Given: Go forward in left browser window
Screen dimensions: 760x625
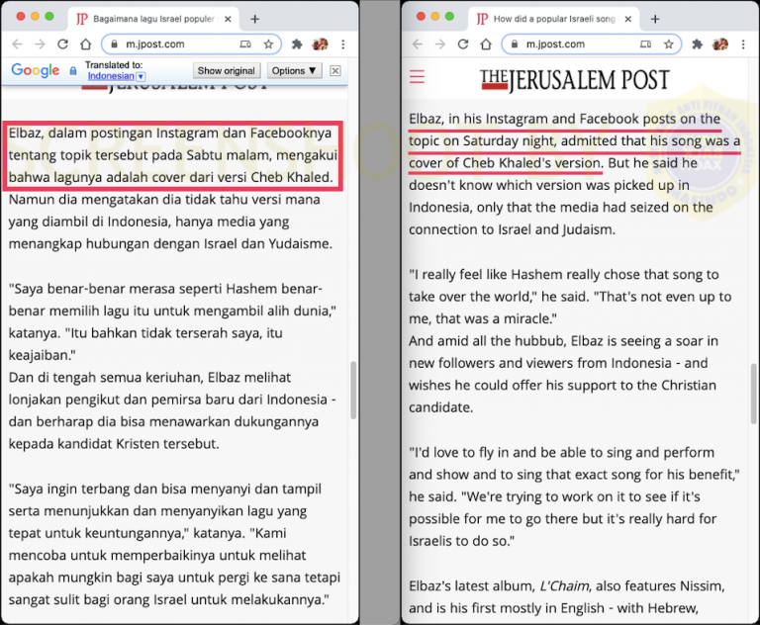Looking at the screenshot, I should coord(41,45).
